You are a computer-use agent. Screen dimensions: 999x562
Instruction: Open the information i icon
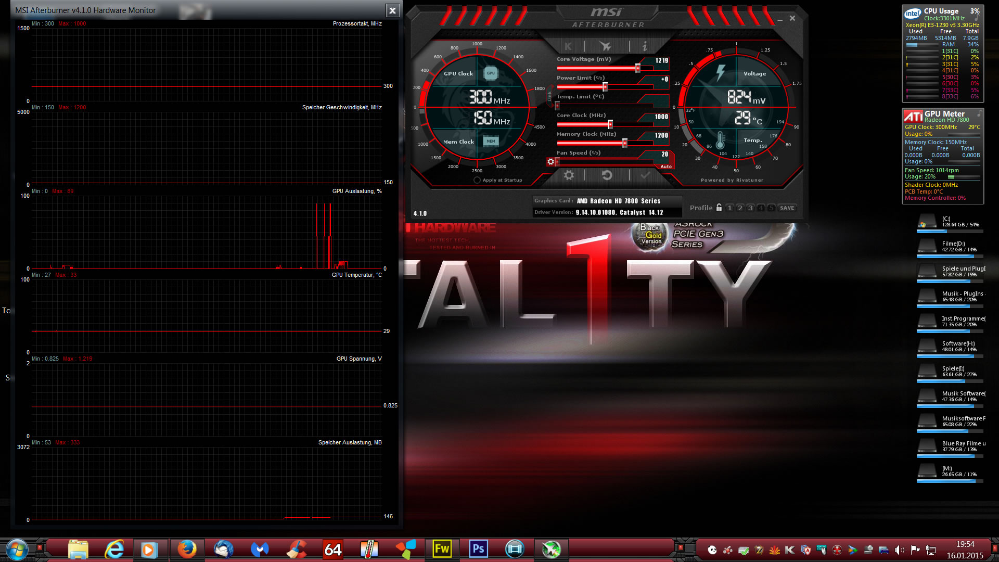[644, 46]
